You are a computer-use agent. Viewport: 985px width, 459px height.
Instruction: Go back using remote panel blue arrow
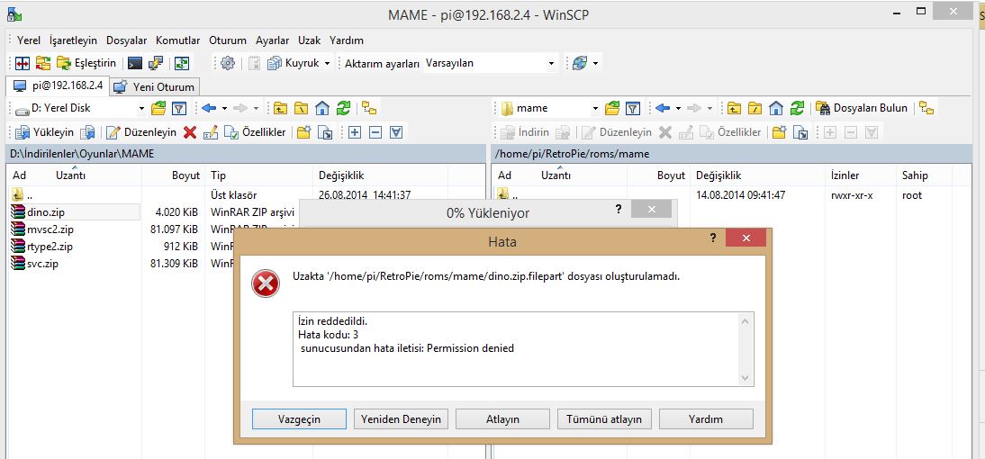click(x=663, y=109)
